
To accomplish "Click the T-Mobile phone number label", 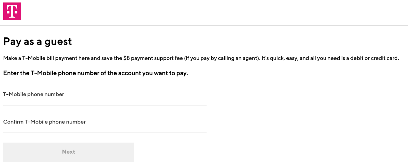I will click(33, 94).
